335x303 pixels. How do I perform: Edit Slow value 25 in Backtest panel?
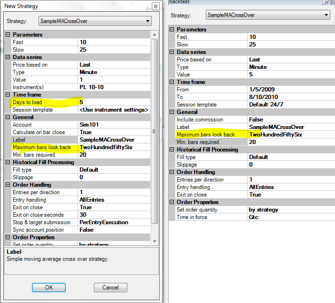click(291, 45)
